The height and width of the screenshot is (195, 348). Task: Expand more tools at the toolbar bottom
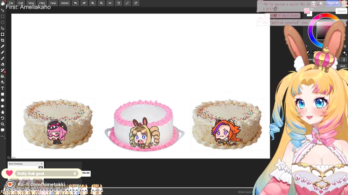[3, 136]
